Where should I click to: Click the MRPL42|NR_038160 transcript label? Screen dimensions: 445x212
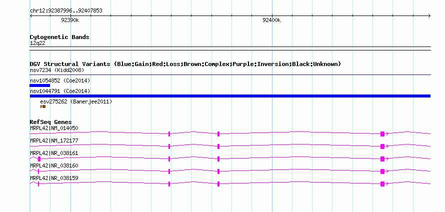click(x=54, y=165)
